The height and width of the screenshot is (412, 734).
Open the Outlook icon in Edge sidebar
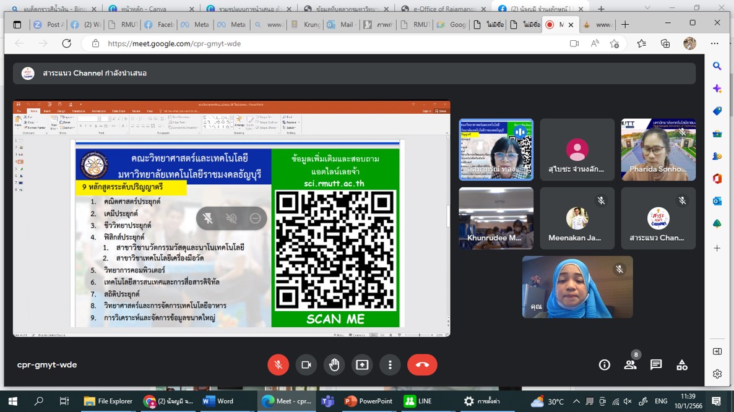(x=717, y=201)
